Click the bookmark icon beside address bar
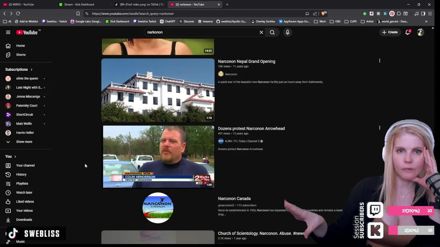 tap(78, 14)
